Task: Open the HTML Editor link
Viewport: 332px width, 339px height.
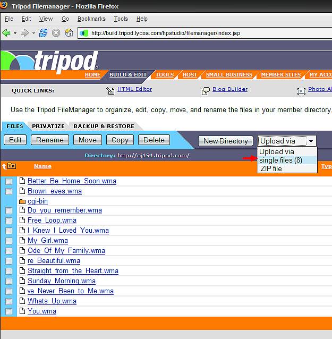Action: point(134,89)
